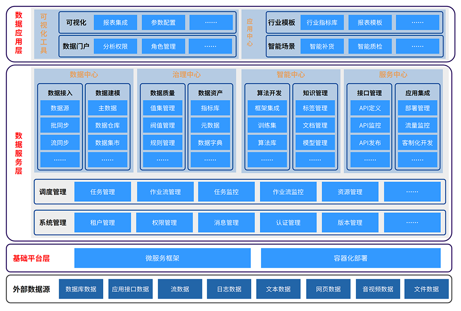Click the 微服务框架 button
The width and height of the screenshot is (461, 311).
162,258
